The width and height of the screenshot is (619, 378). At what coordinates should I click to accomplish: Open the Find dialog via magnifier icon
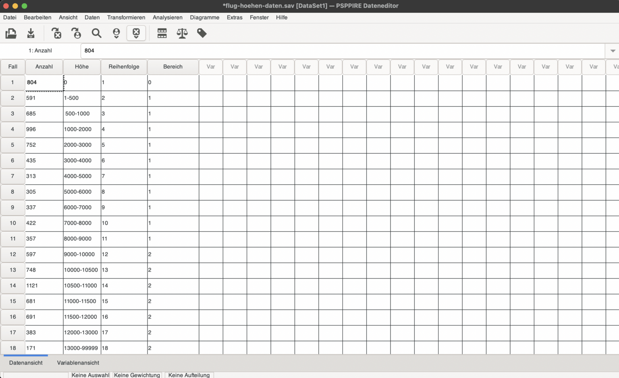click(97, 33)
